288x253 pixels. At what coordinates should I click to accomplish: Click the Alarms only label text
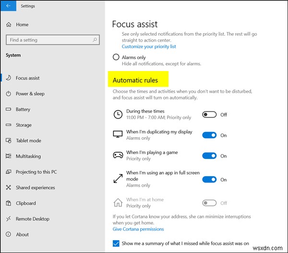tap(134, 57)
